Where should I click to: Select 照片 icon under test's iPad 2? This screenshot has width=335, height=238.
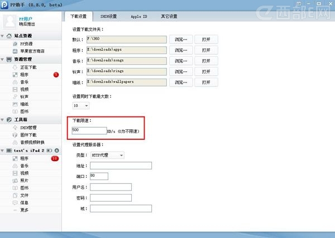15,181
